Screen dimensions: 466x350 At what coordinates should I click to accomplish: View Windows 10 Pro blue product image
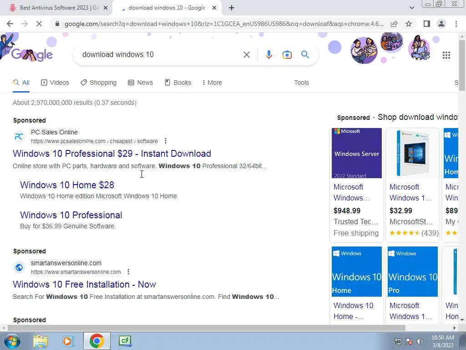[412, 272]
